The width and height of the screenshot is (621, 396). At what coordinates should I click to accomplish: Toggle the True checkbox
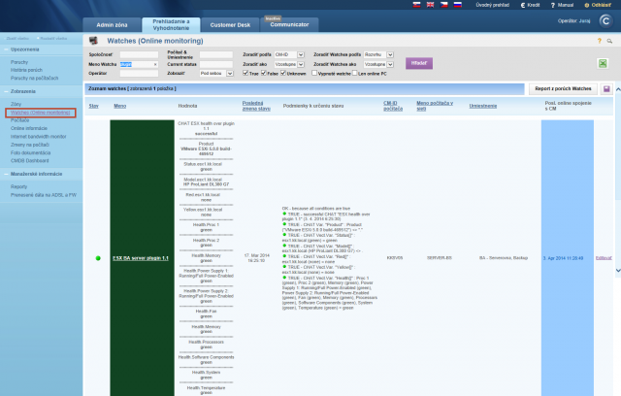245,73
